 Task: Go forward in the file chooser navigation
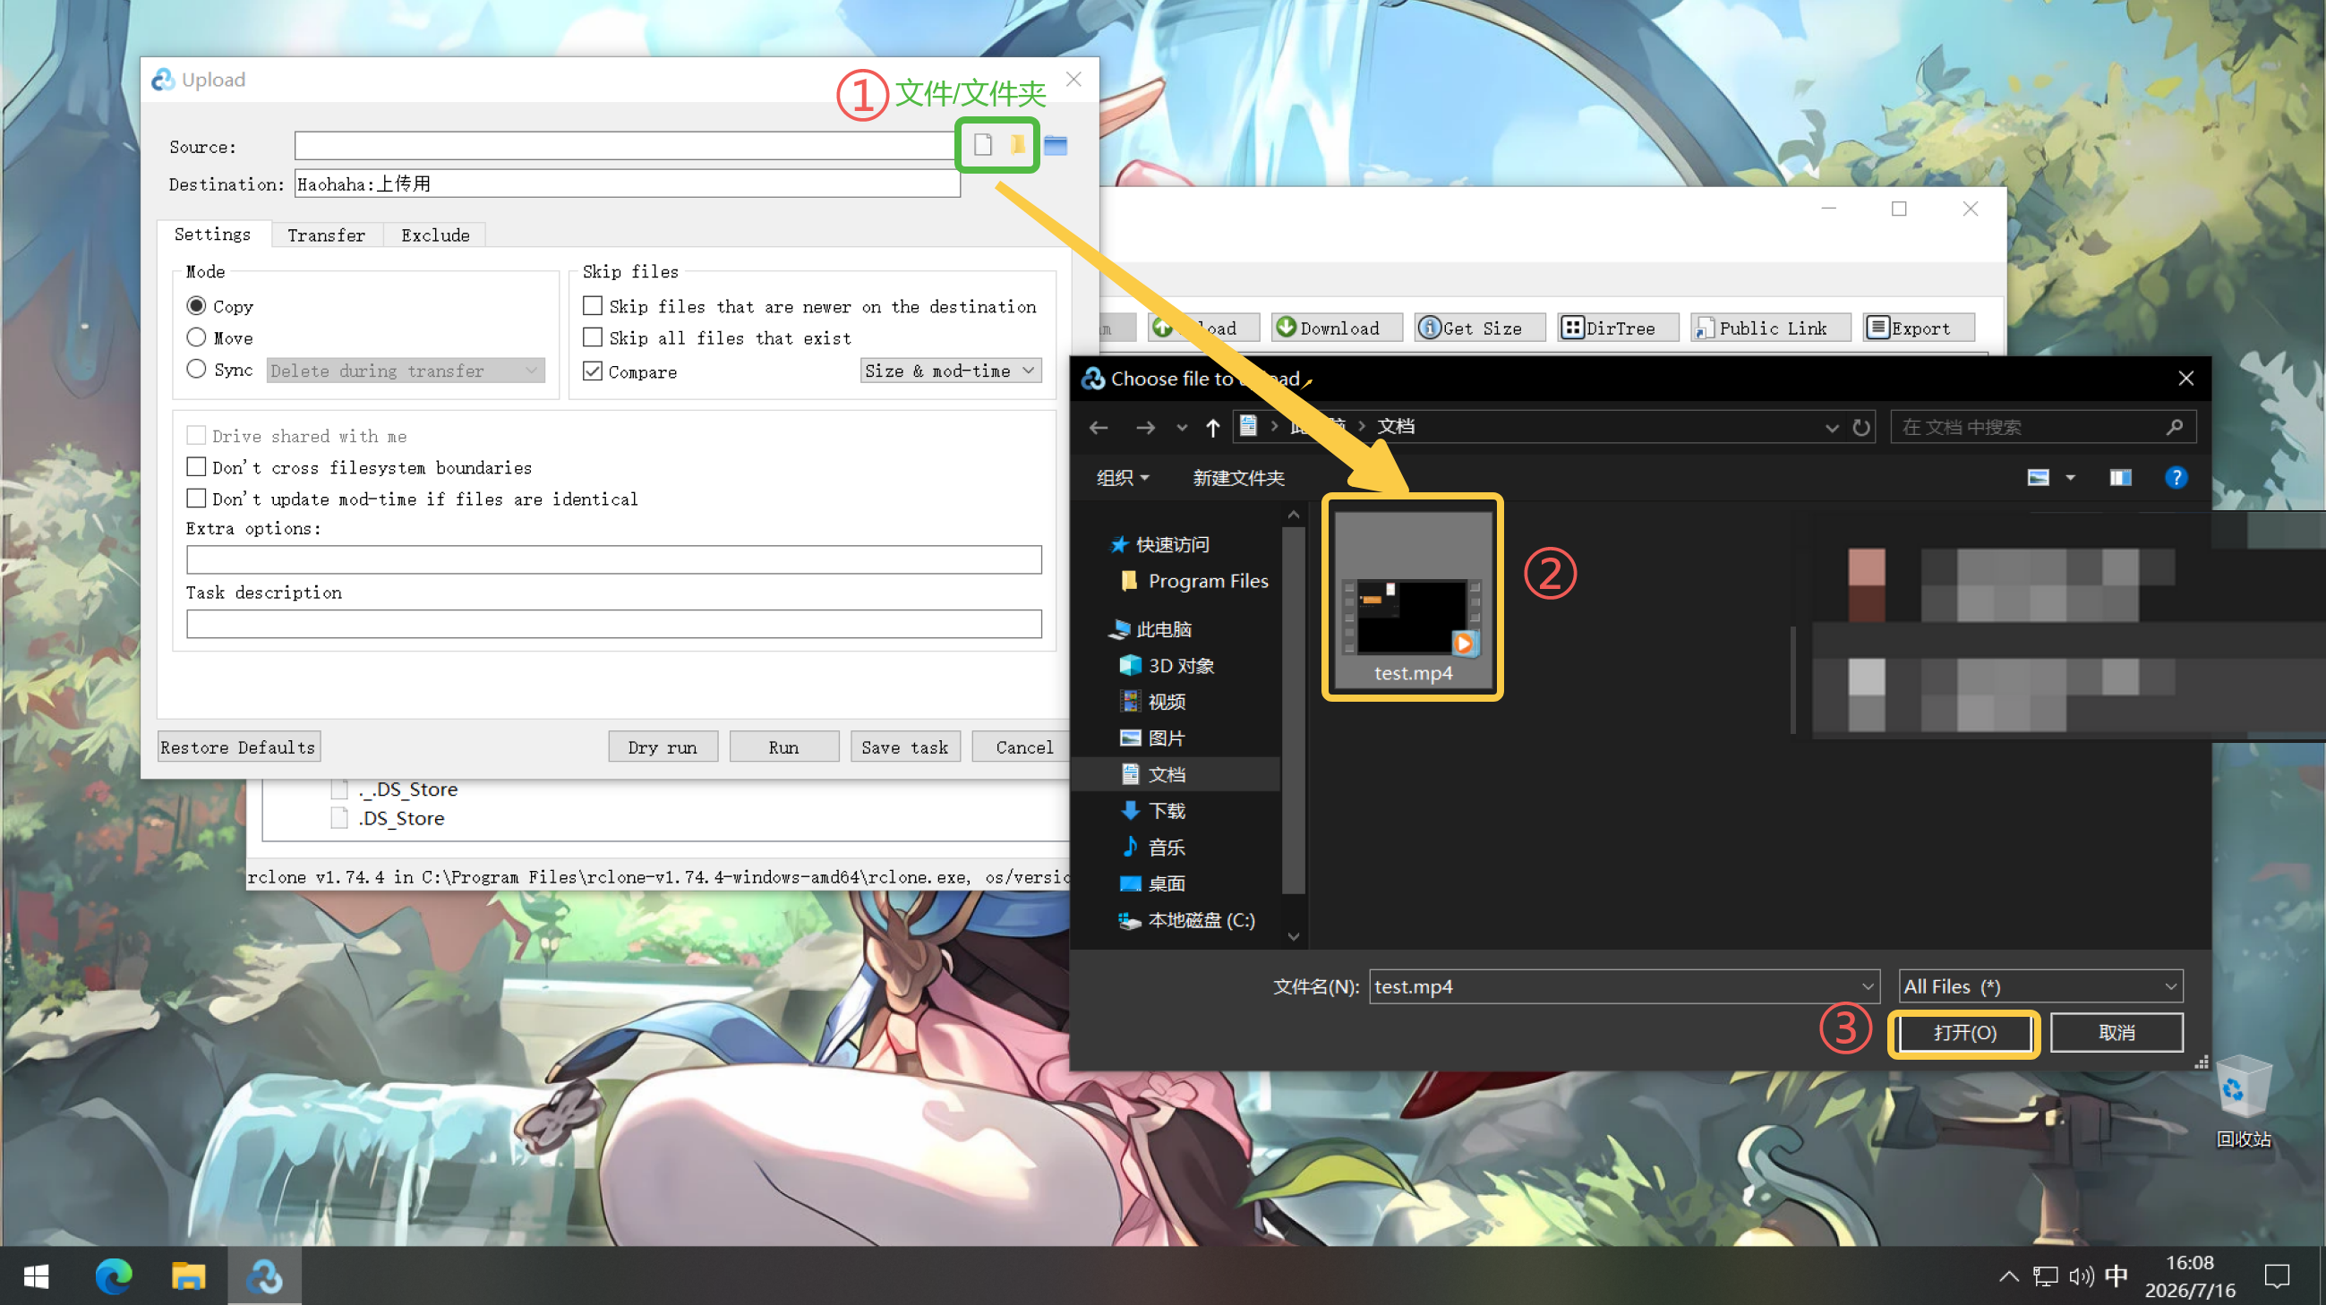[1145, 427]
